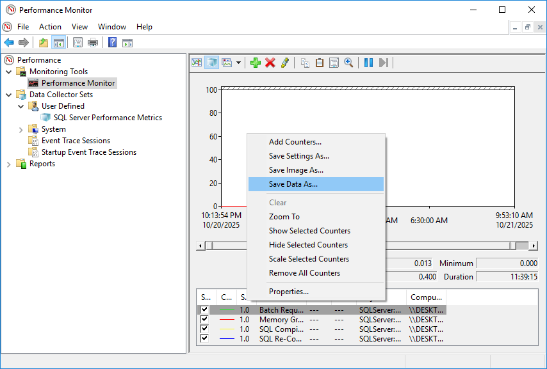Add counters using the green plus icon

(x=255, y=62)
